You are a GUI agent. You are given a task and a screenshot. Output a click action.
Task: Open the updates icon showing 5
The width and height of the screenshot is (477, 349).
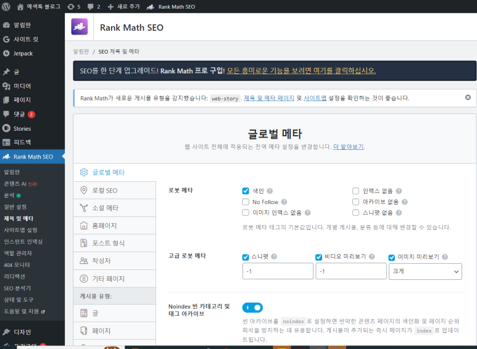pos(70,7)
